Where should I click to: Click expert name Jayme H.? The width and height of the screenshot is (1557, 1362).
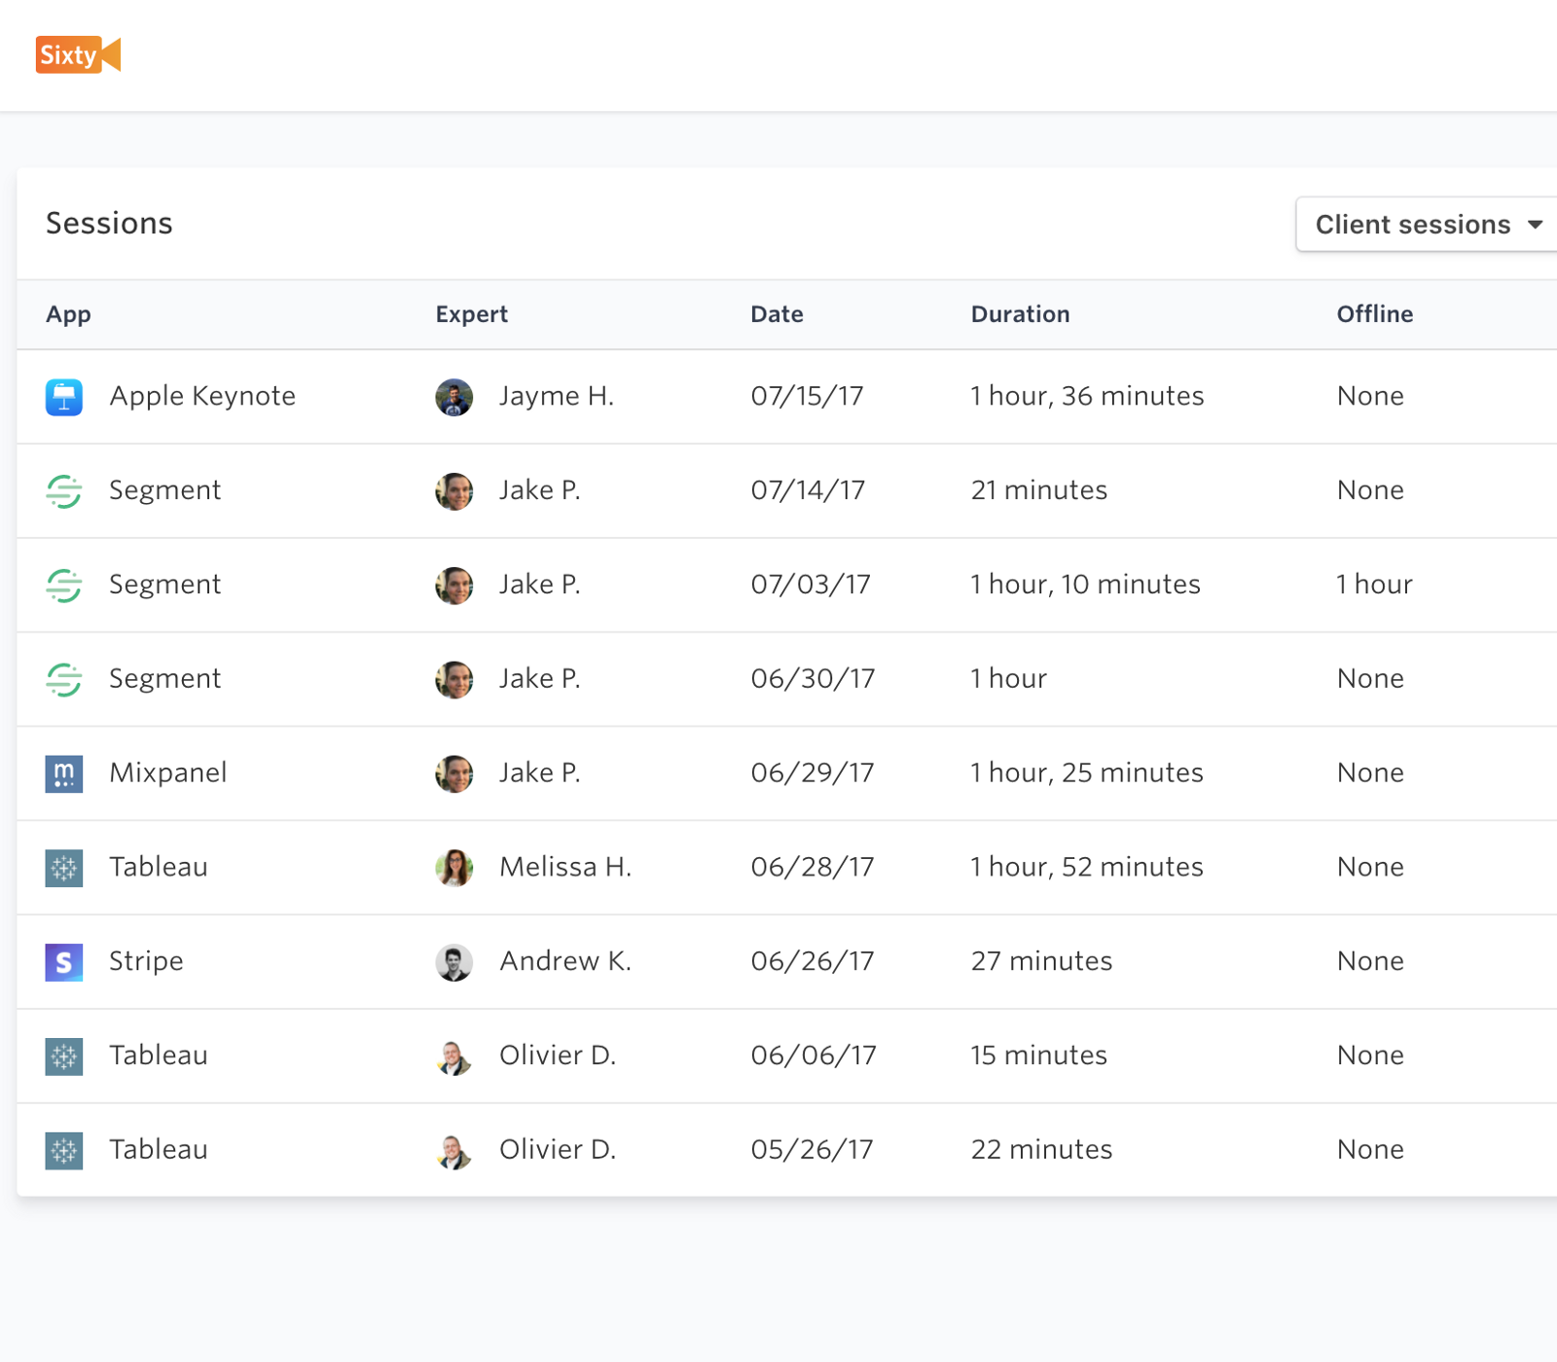(557, 396)
